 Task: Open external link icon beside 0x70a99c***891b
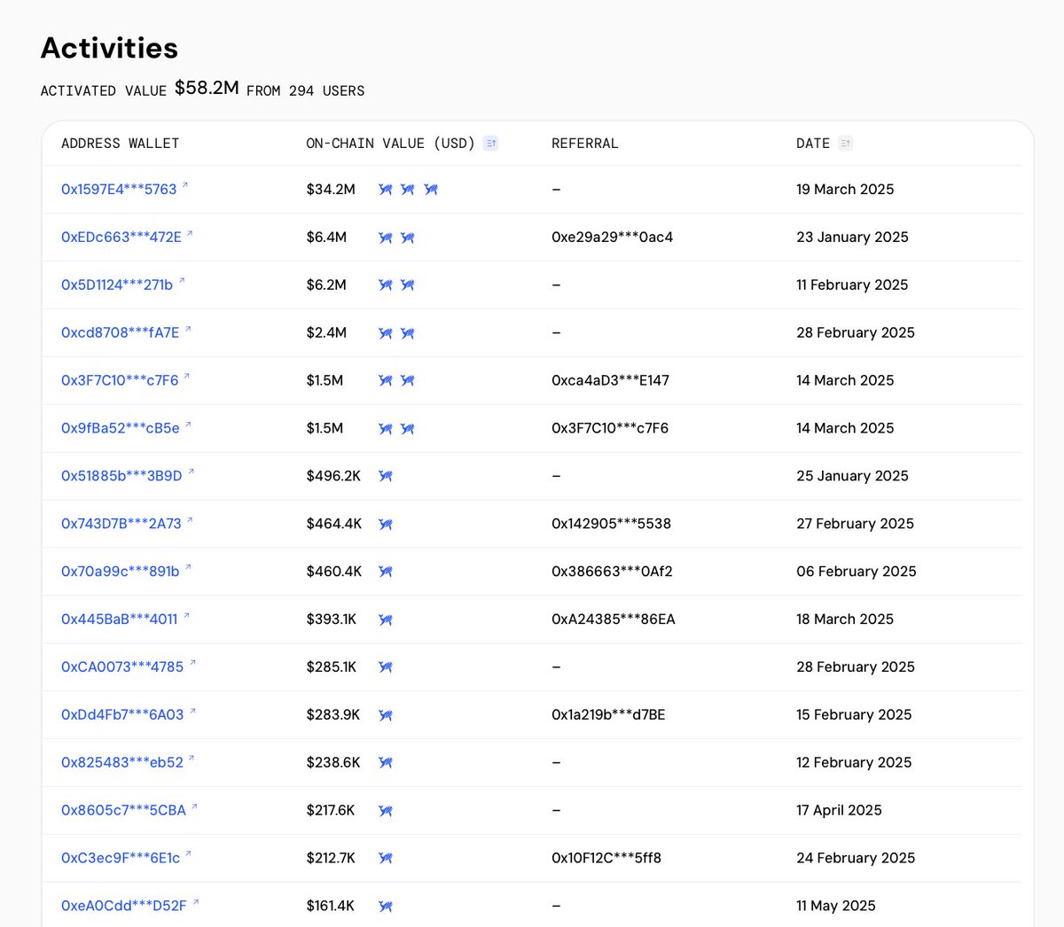(188, 568)
